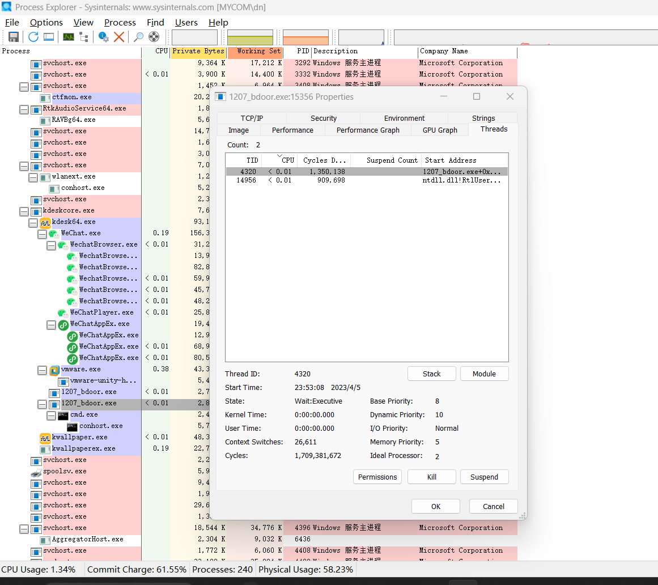Click the Show Lower Pane toolbar icon

point(49,37)
